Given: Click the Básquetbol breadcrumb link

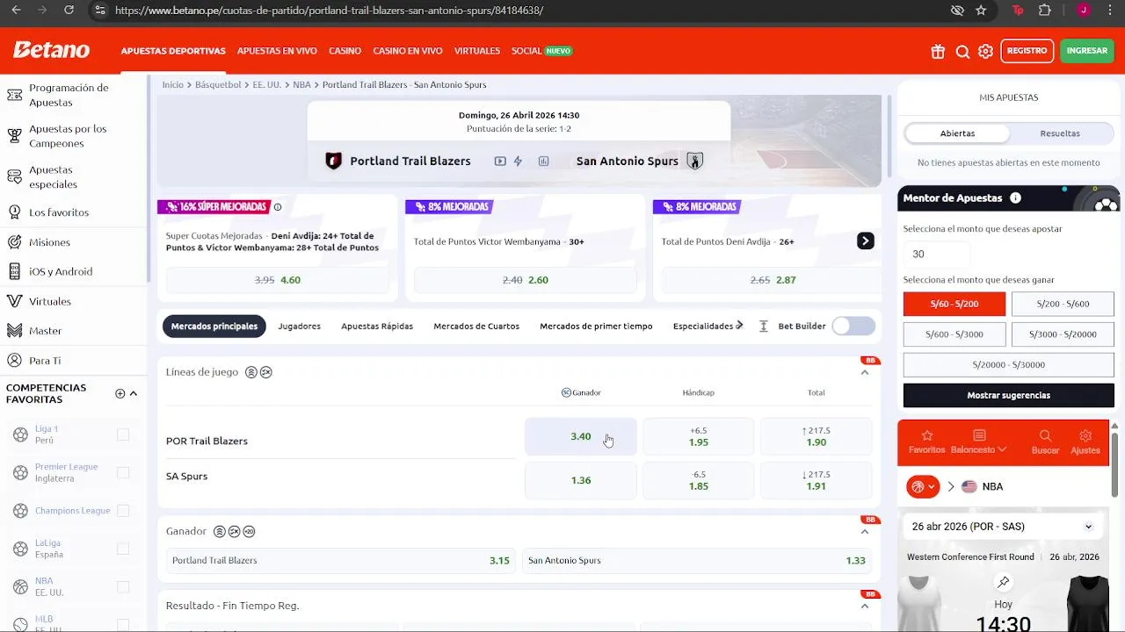Looking at the screenshot, I should tap(218, 85).
